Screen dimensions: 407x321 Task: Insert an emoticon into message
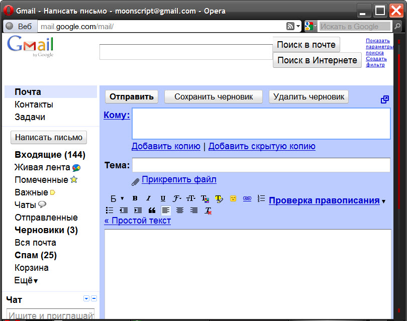233,198
